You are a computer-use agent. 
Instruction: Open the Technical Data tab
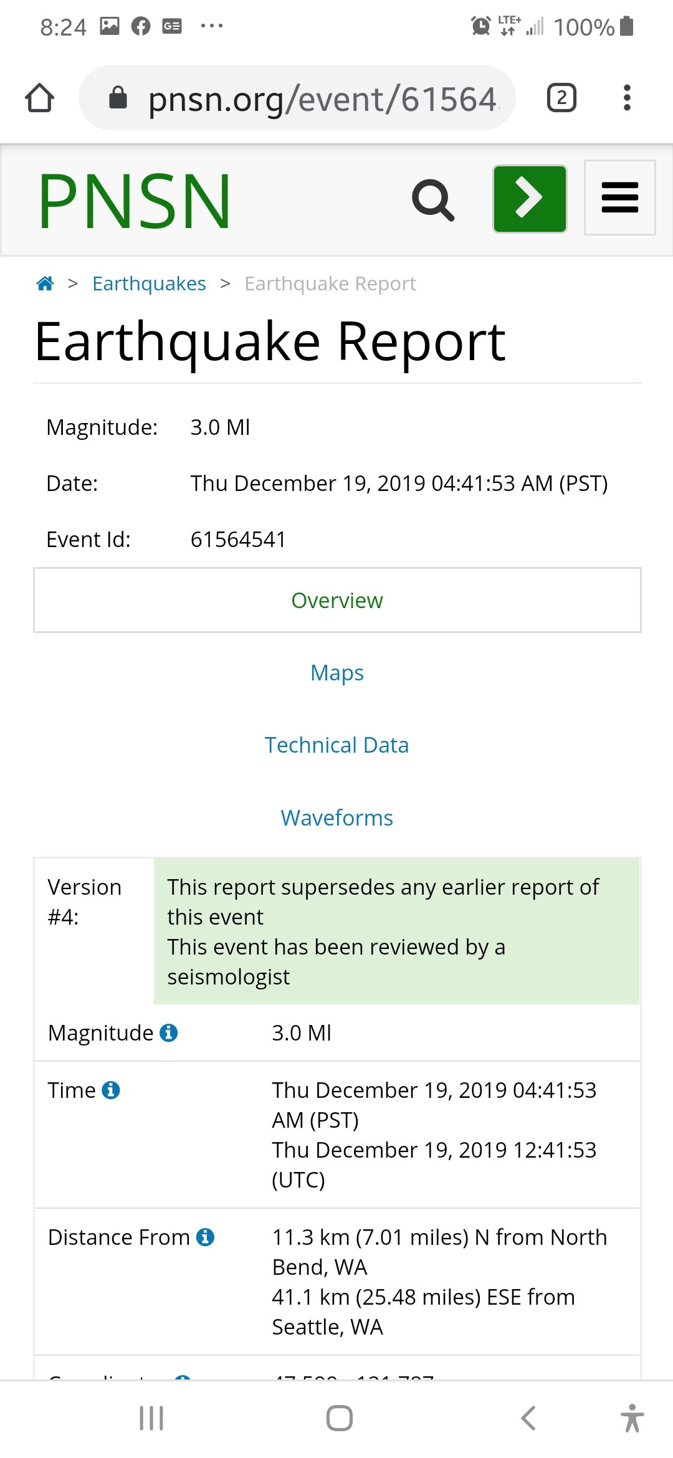(337, 745)
